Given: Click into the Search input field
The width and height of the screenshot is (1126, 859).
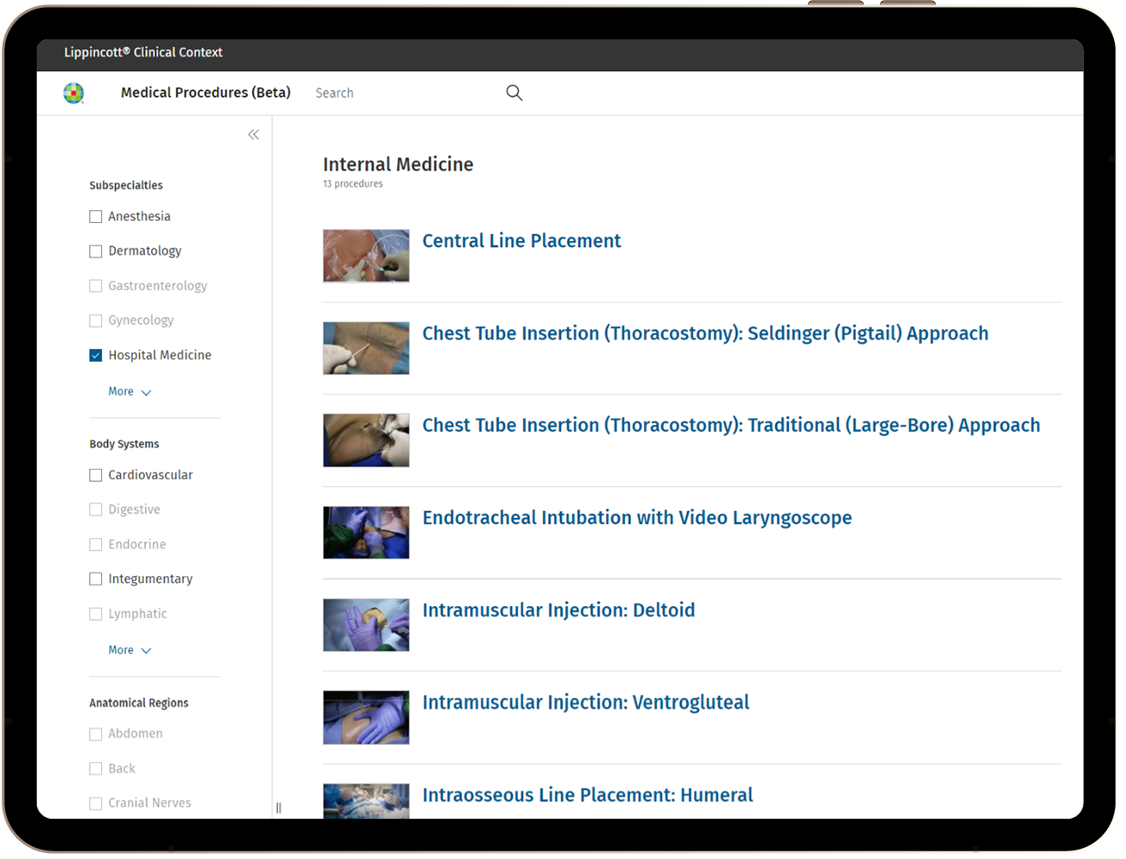Looking at the screenshot, I should coord(403,93).
